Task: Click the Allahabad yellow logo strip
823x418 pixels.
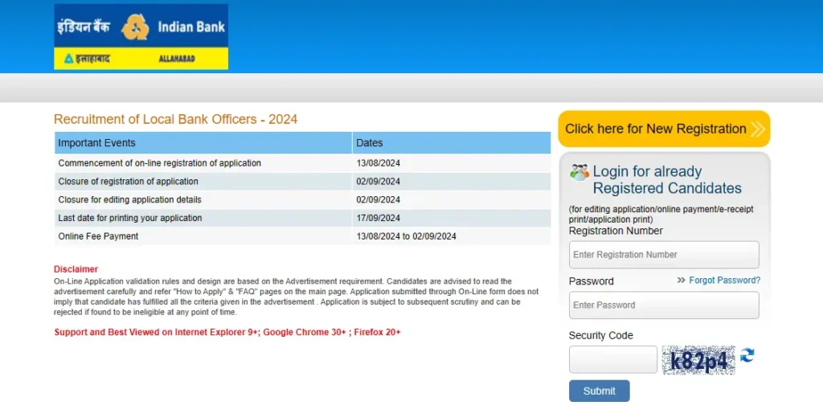Action: tap(141, 59)
